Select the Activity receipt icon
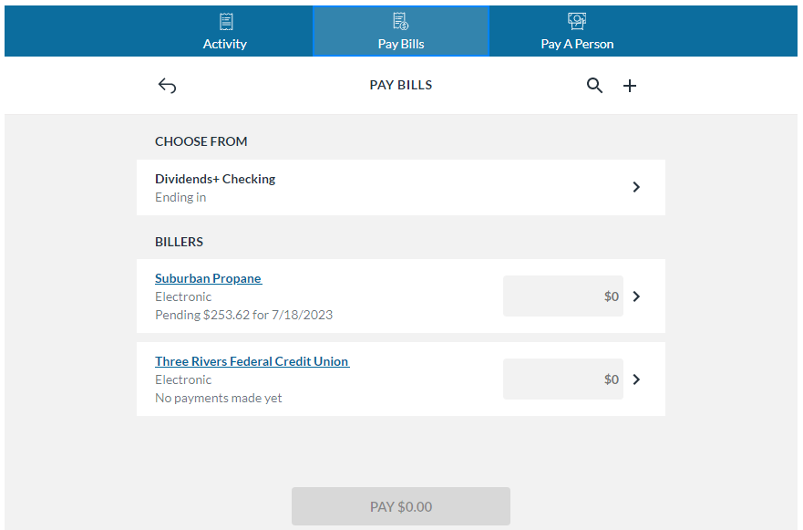This screenshot has width=803, height=530. tap(224, 20)
